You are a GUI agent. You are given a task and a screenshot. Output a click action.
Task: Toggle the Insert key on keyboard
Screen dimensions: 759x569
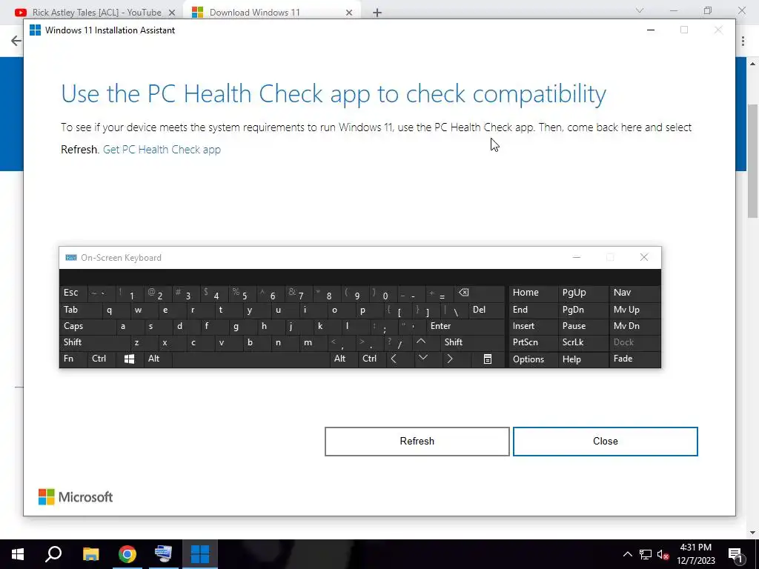tap(533, 326)
